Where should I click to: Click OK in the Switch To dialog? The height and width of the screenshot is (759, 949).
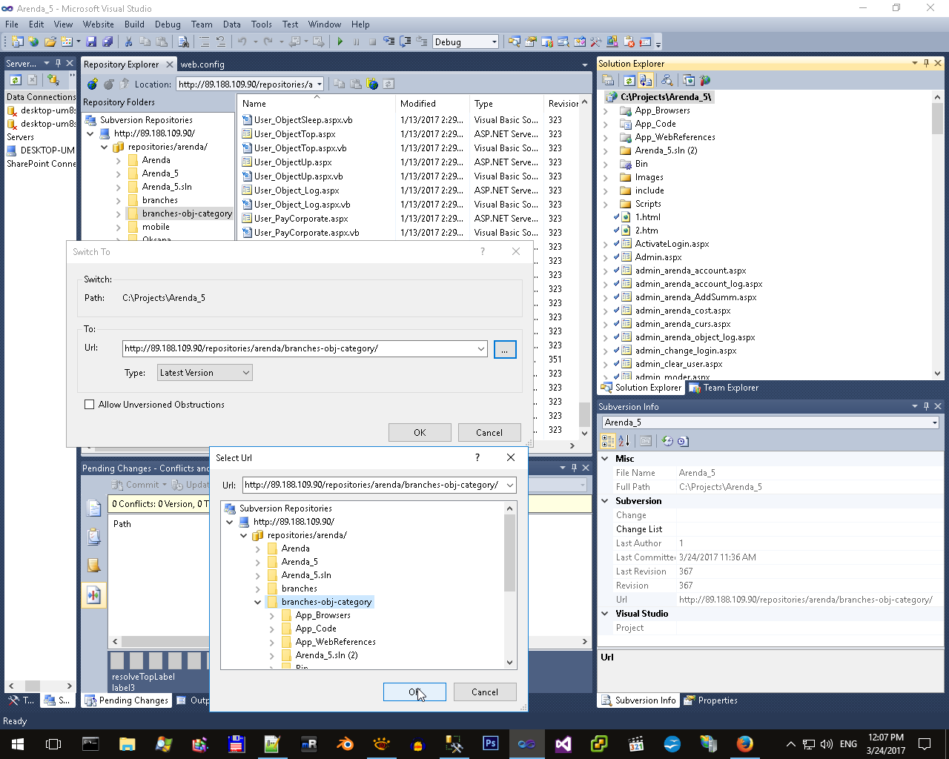click(420, 432)
